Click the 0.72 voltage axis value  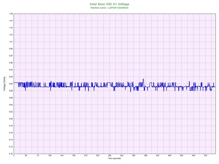(11, 147)
